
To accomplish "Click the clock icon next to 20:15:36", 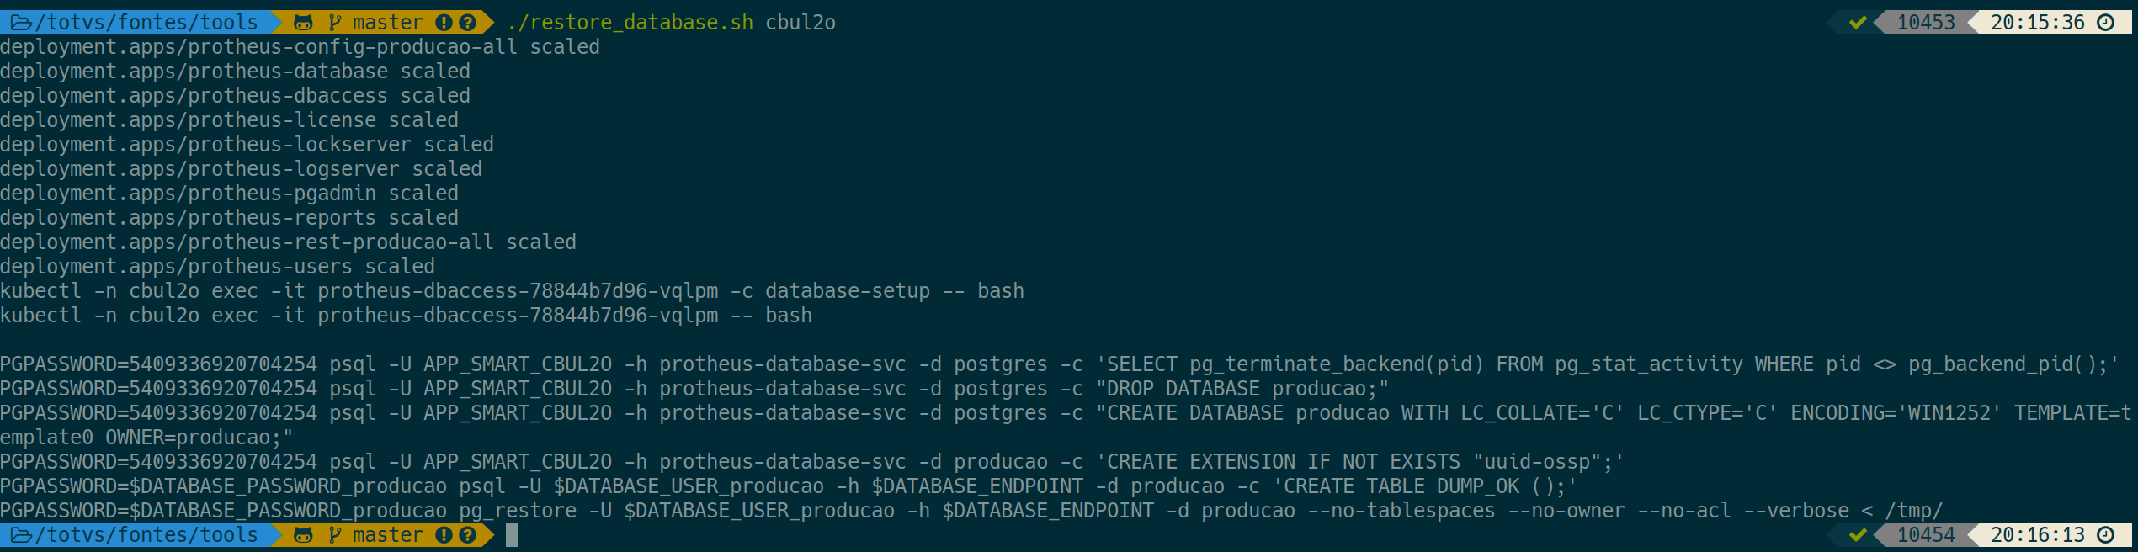I will point(2106,23).
